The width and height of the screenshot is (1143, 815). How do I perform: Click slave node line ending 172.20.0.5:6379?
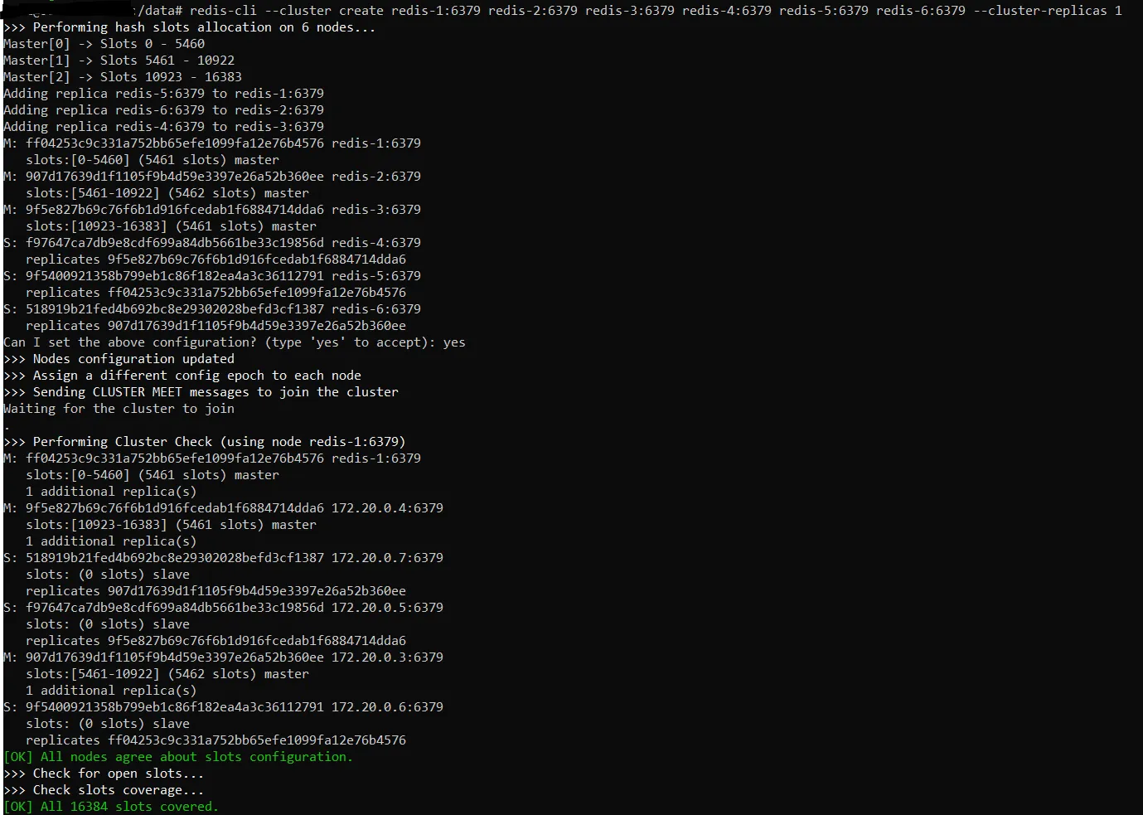[x=223, y=608]
